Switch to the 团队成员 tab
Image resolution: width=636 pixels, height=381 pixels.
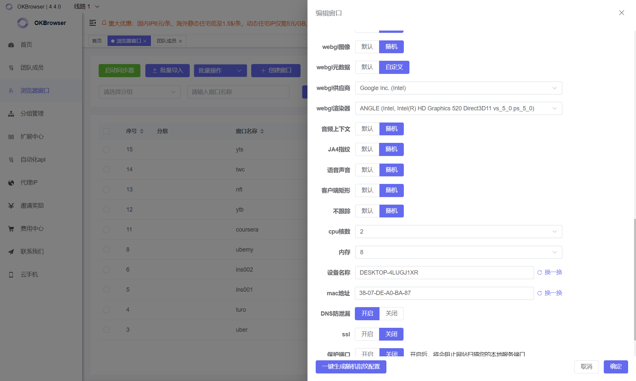click(167, 41)
